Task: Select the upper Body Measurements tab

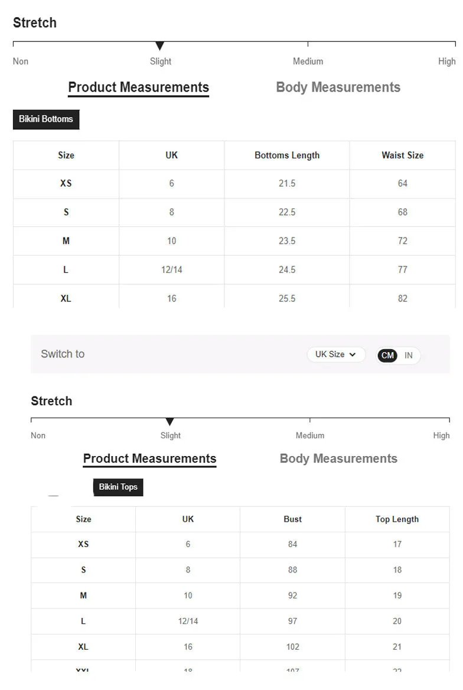Action: pos(338,87)
